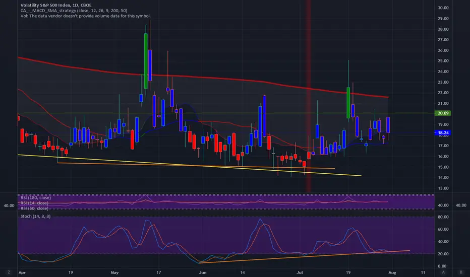The width and height of the screenshot is (470, 277).
Task: Click the 13.00 price axis value
Action: pos(443,188)
